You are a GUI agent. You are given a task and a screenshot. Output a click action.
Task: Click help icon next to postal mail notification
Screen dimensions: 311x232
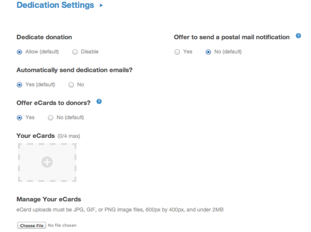coord(298,36)
